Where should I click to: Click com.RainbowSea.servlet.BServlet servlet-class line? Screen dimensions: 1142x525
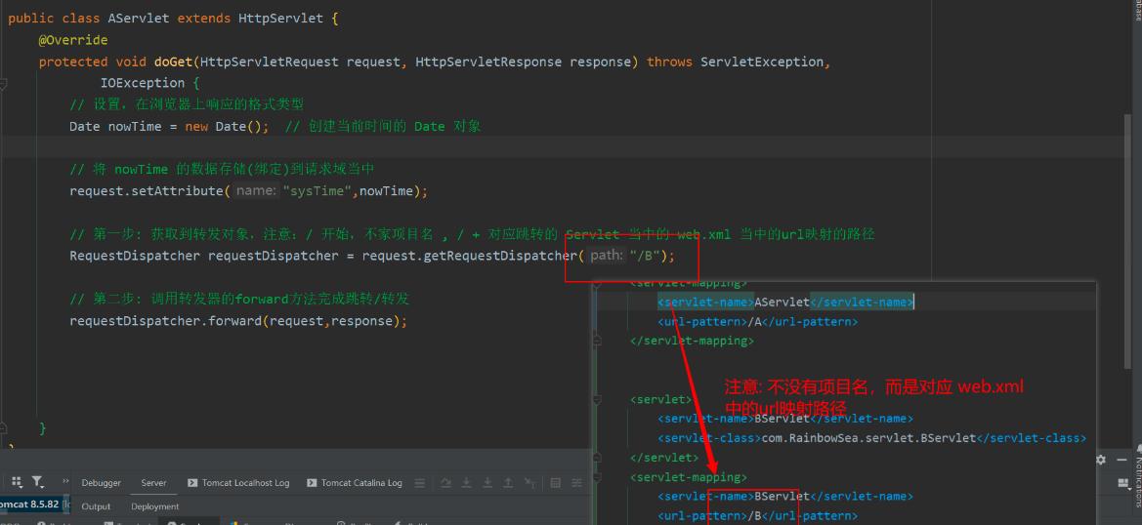tap(871, 438)
